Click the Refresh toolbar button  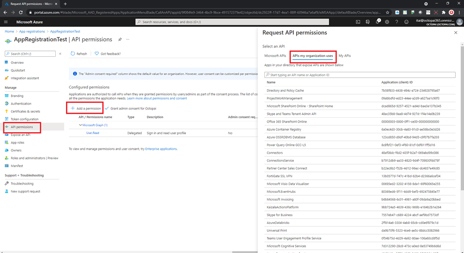click(79, 54)
